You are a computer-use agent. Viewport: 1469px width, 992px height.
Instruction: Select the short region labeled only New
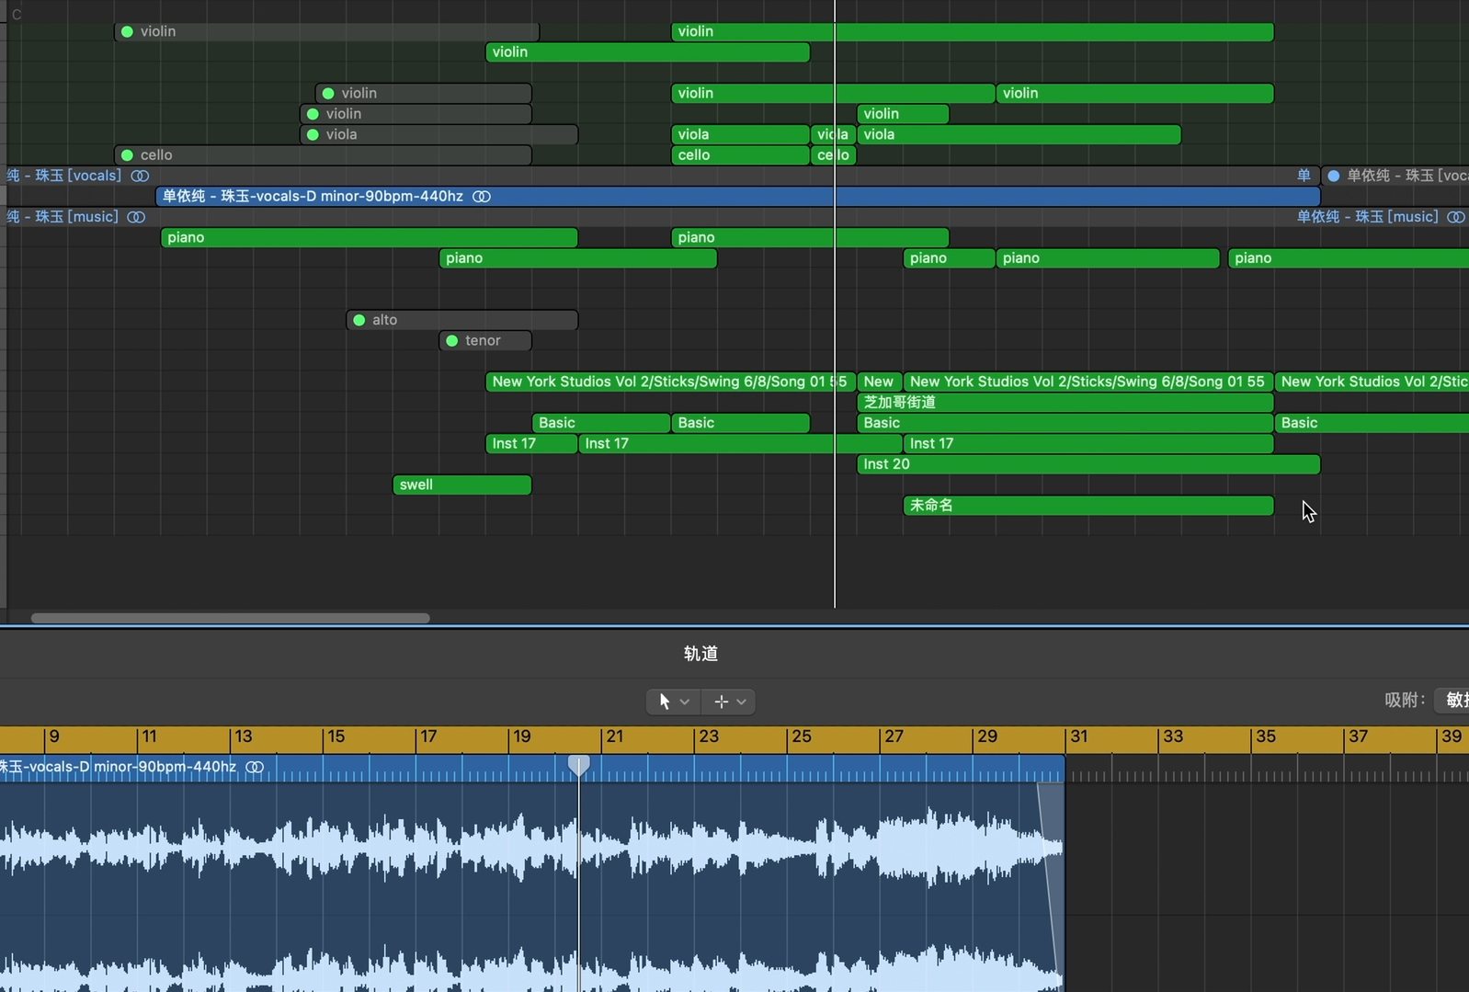pos(880,382)
